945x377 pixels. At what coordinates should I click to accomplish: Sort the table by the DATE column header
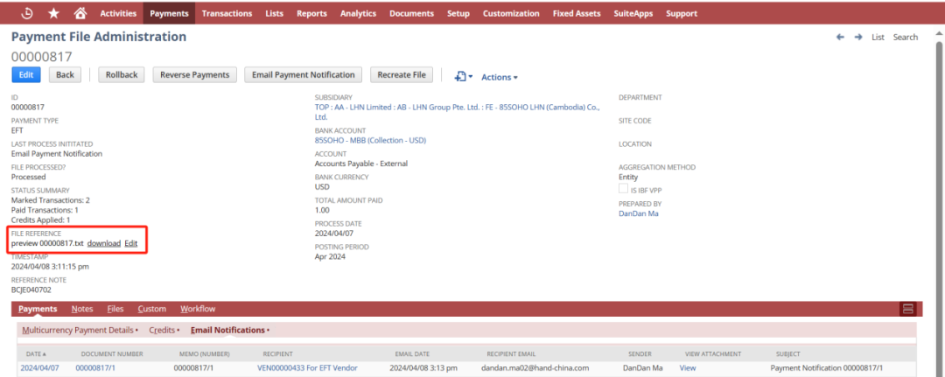36,353
